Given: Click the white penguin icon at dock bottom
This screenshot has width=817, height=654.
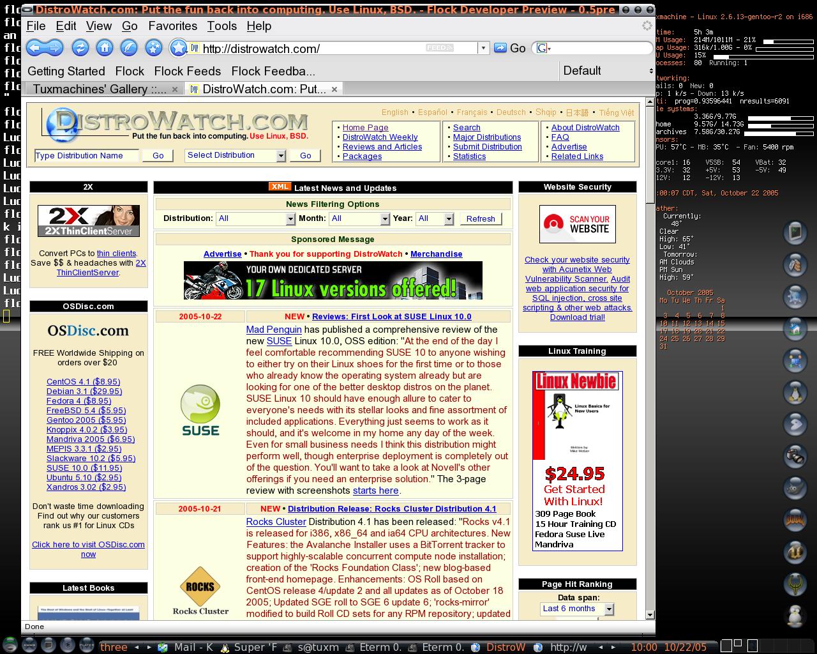Looking at the screenshot, I should coord(795,616).
